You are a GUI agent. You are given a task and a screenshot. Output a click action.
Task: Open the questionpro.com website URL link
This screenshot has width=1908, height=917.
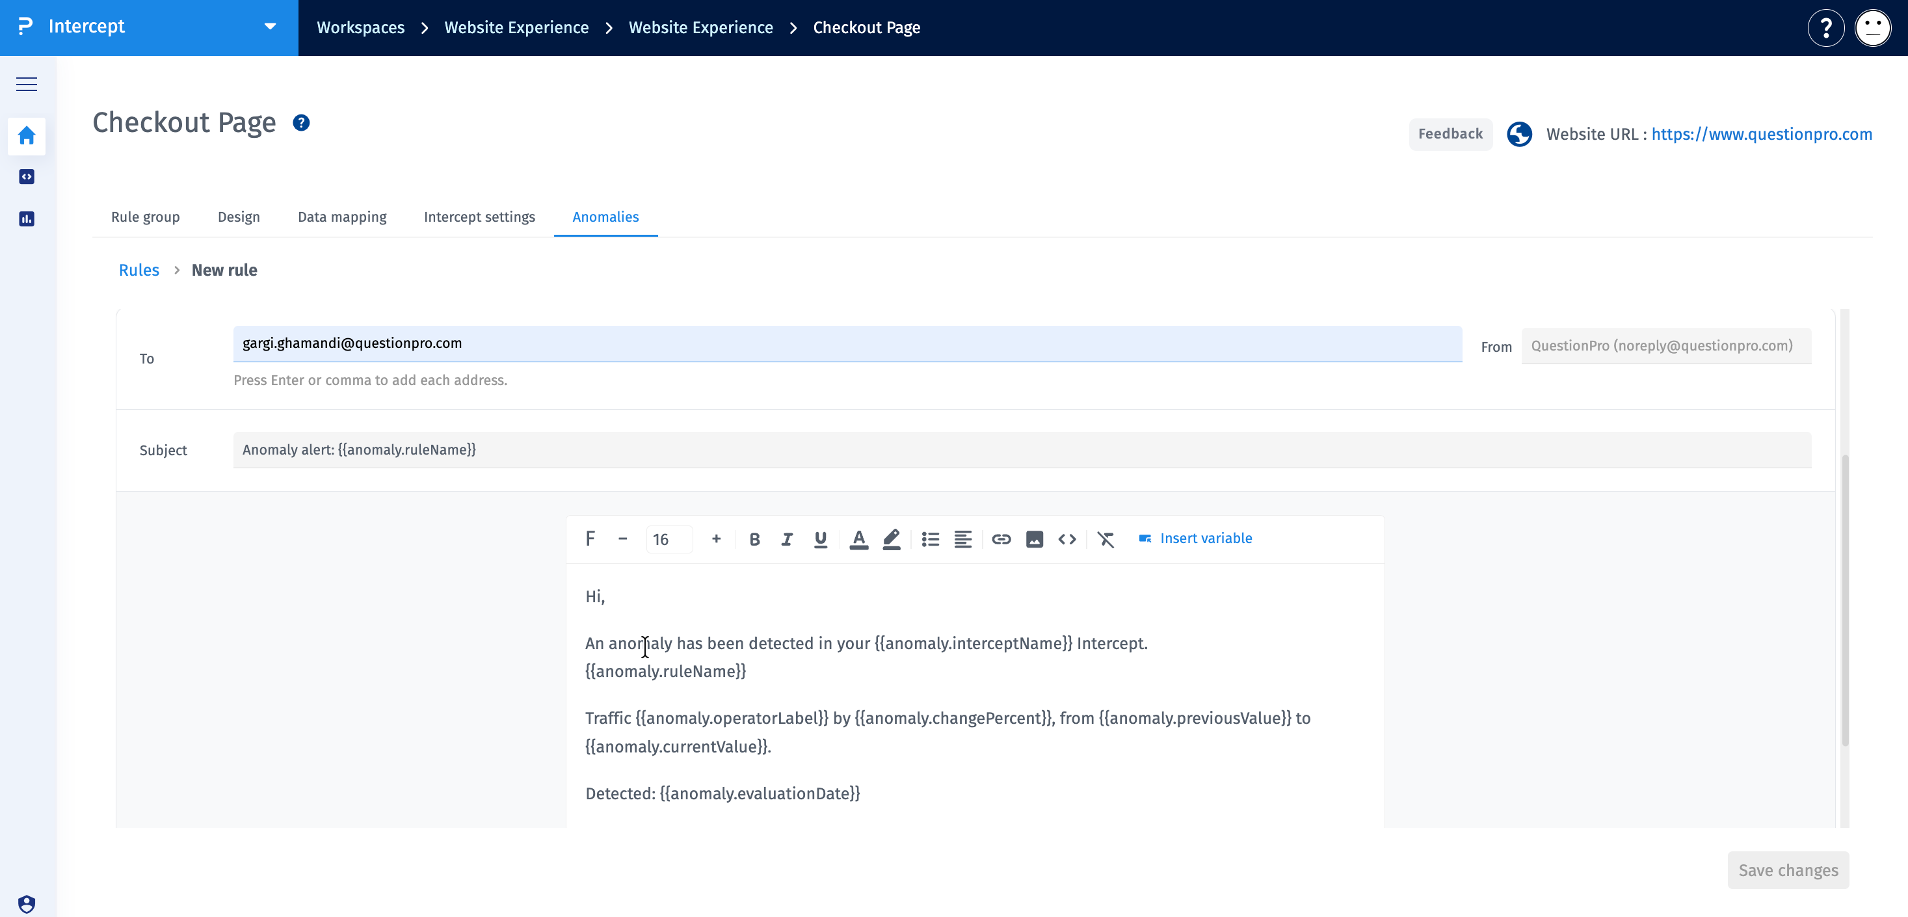point(1761,134)
